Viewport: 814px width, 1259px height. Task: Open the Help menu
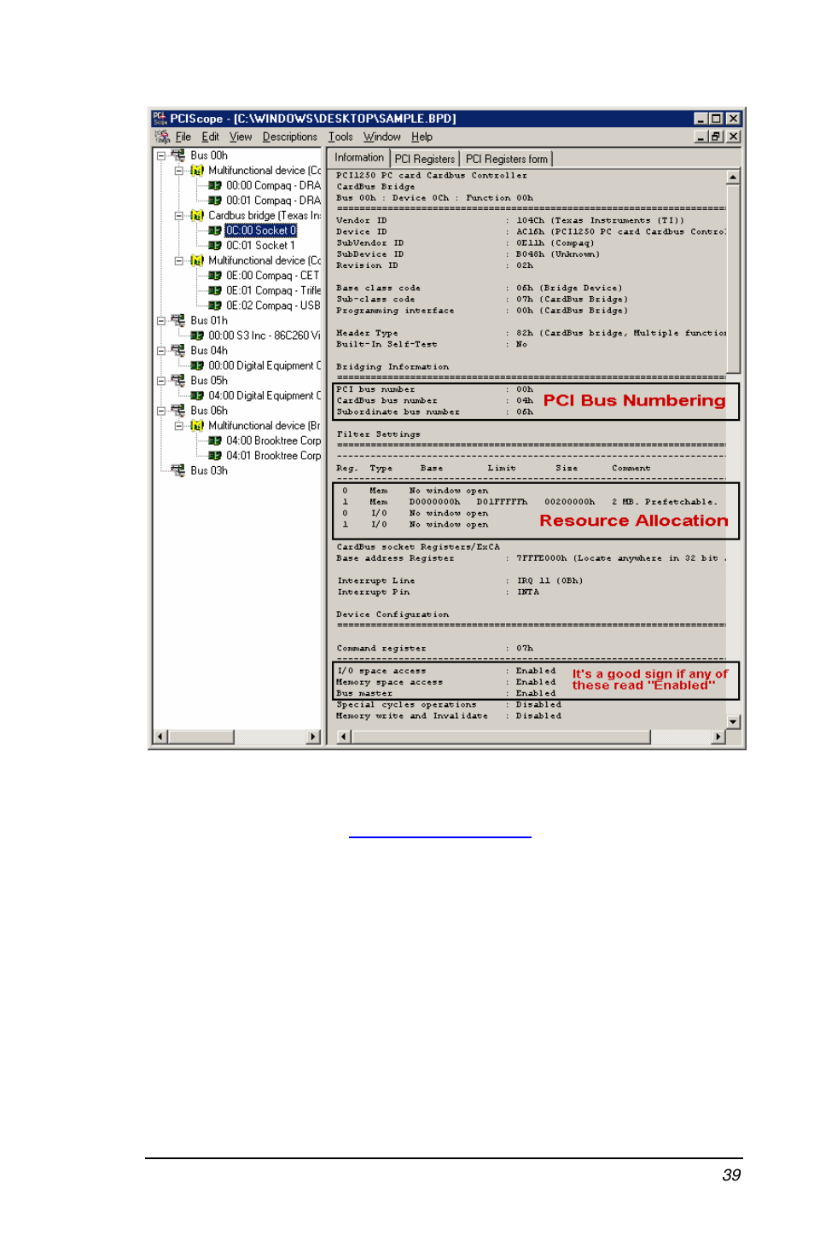click(x=422, y=137)
